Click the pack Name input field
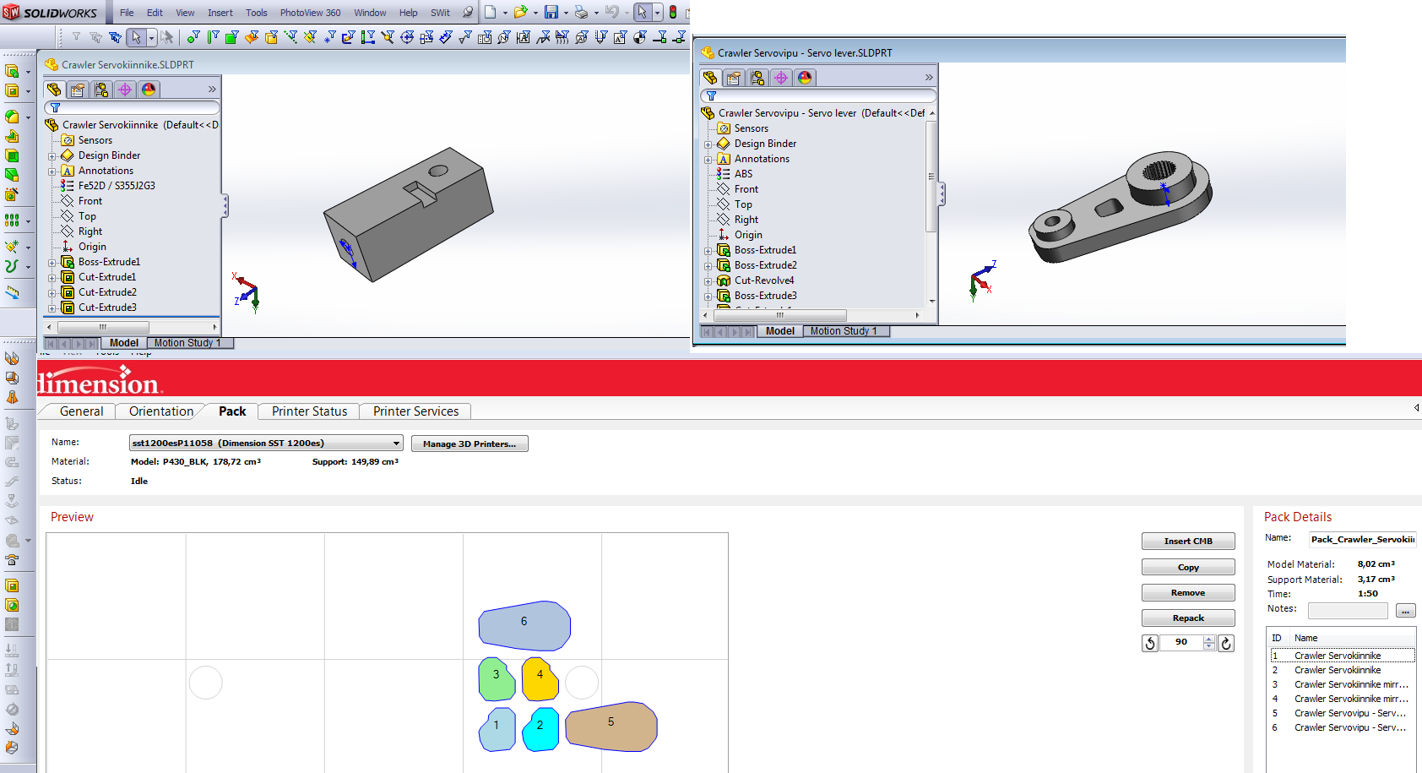 [x=1361, y=539]
